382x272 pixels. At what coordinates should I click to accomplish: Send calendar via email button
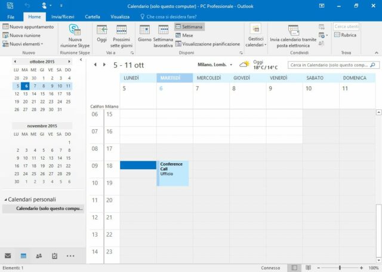[293, 36]
